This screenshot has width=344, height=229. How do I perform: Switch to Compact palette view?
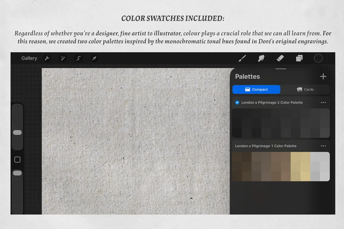pyautogui.click(x=256, y=89)
